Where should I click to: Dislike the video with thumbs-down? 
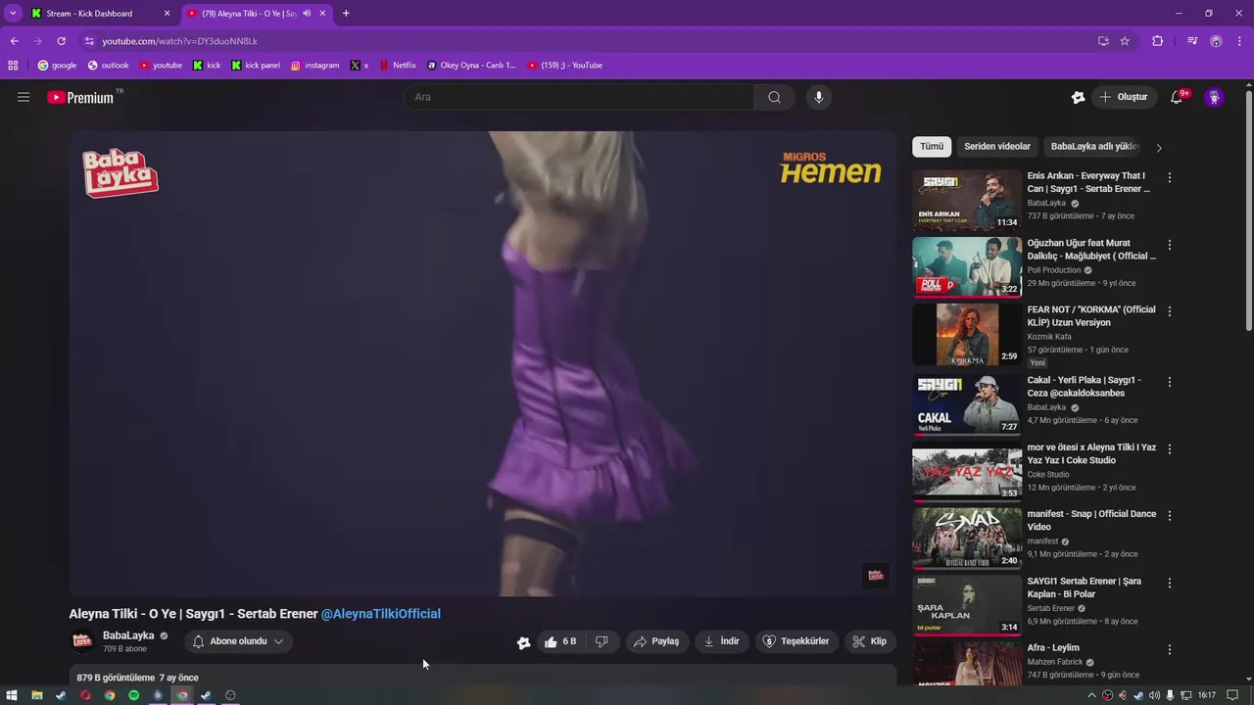click(602, 642)
